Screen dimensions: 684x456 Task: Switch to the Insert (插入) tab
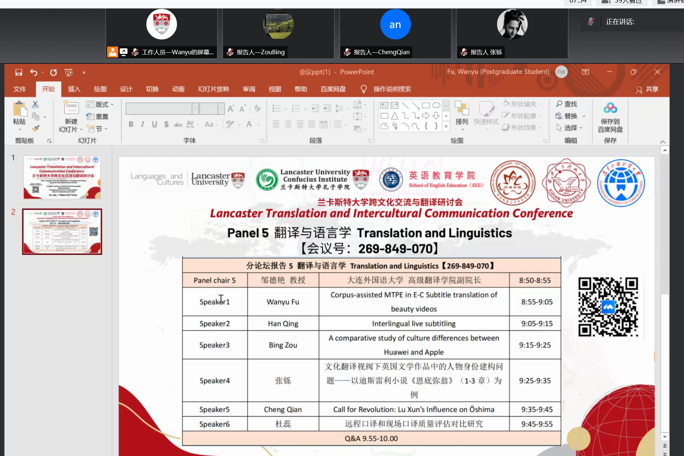(74, 89)
